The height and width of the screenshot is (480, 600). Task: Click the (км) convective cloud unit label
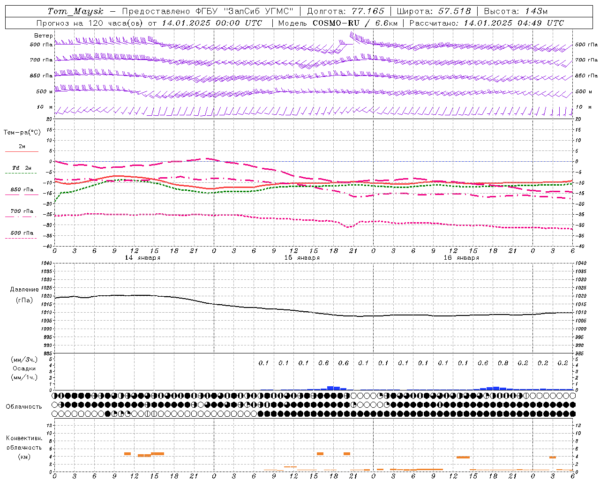tap(24, 457)
